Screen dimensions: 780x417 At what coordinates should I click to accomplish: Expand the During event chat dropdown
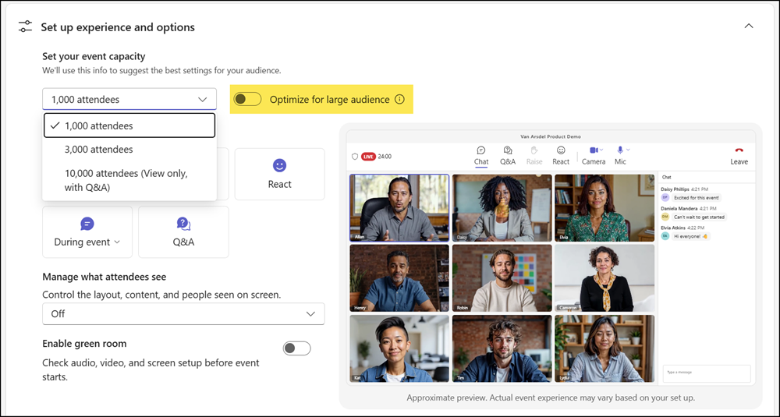(x=87, y=242)
